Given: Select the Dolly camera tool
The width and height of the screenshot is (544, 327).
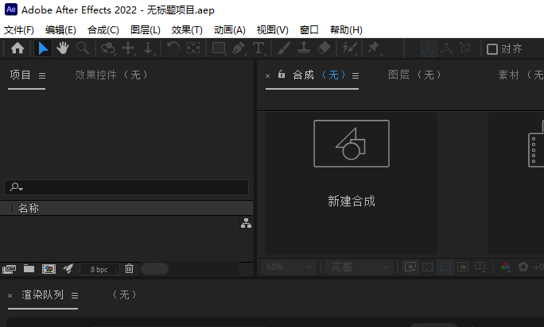Looking at the screenshot, I should (x=149, y=48).
